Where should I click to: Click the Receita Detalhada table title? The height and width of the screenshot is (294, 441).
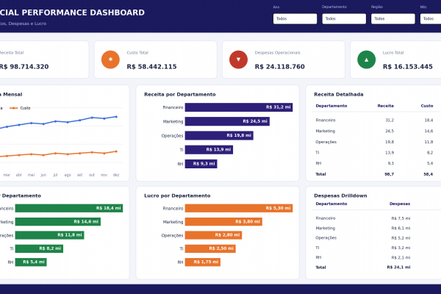pos(339,95)
